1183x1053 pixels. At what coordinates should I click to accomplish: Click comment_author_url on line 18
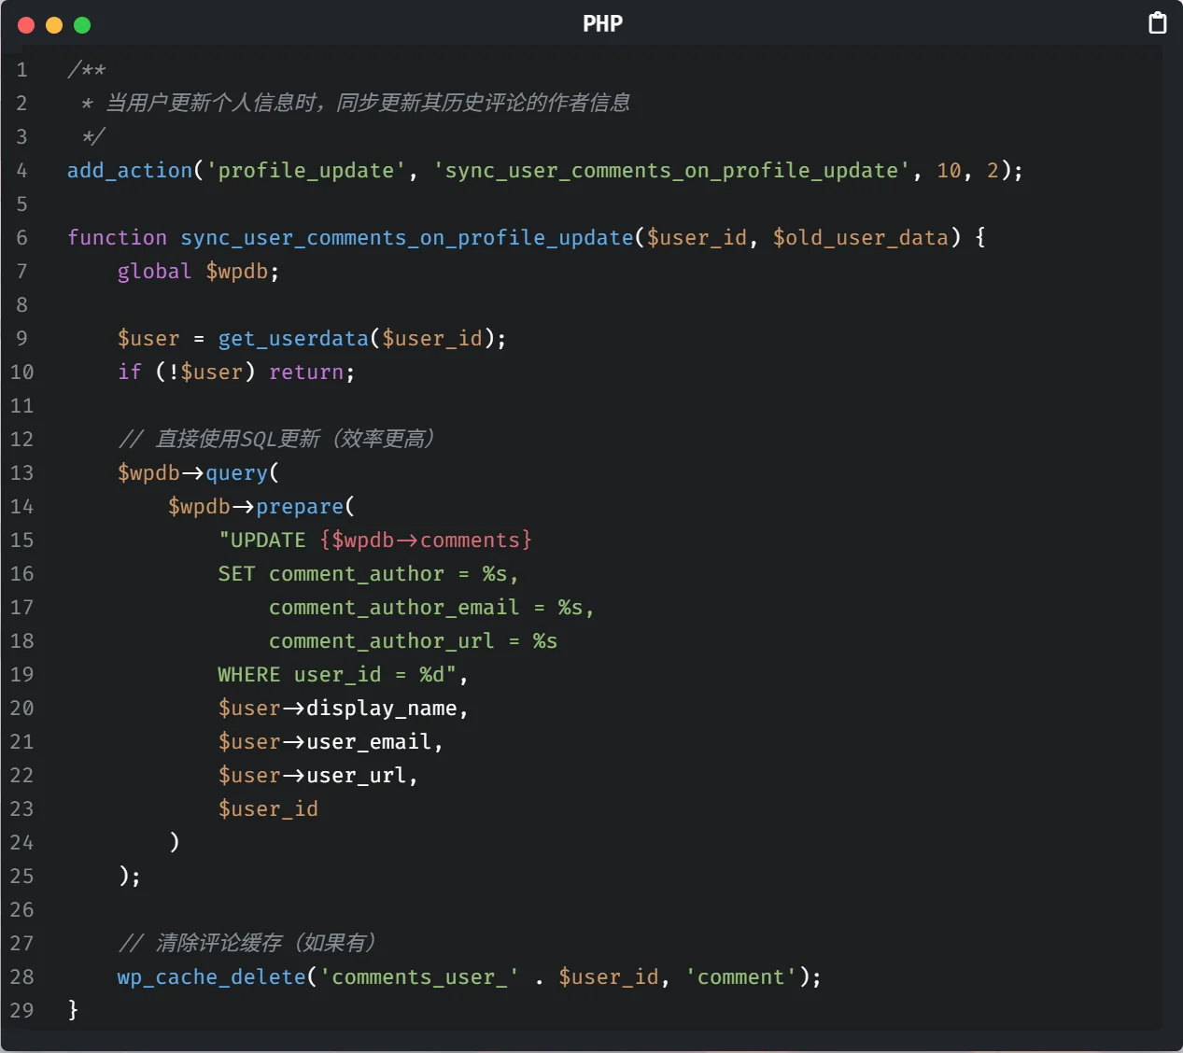[381, 641]
